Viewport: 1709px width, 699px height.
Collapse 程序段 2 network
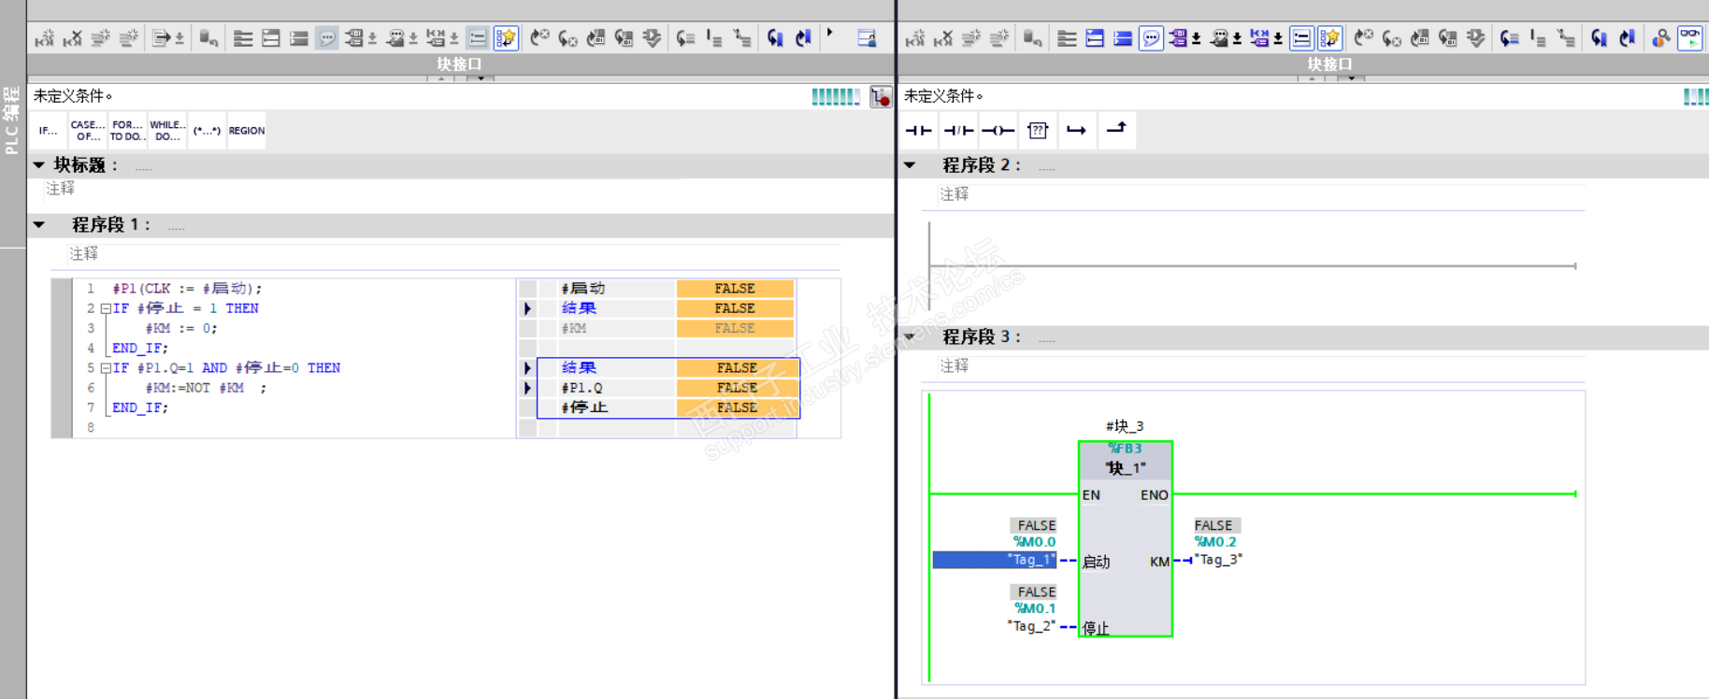point(910,165)
